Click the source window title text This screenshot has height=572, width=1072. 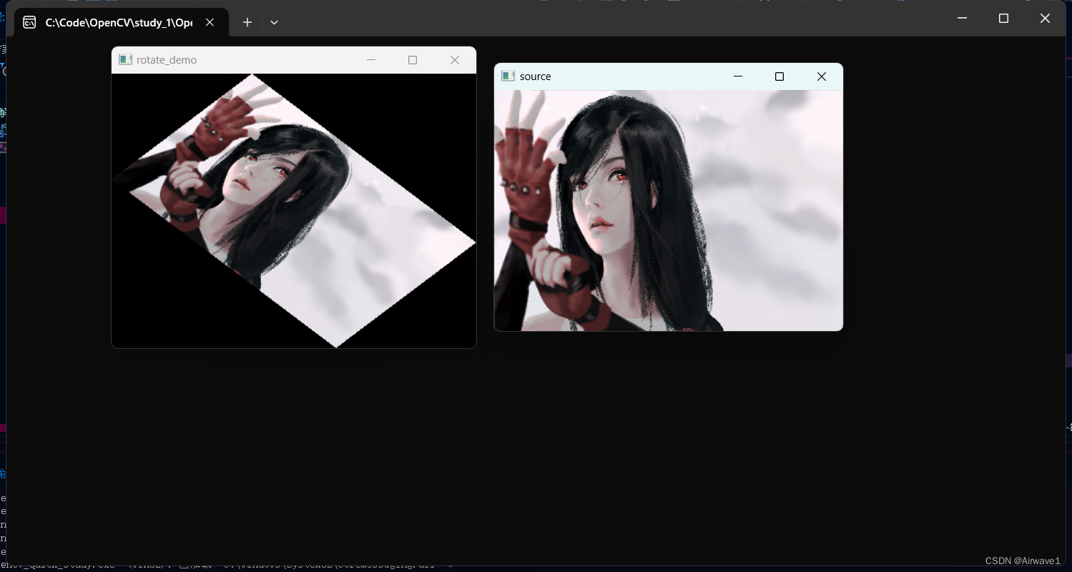(x=536, y=77)
